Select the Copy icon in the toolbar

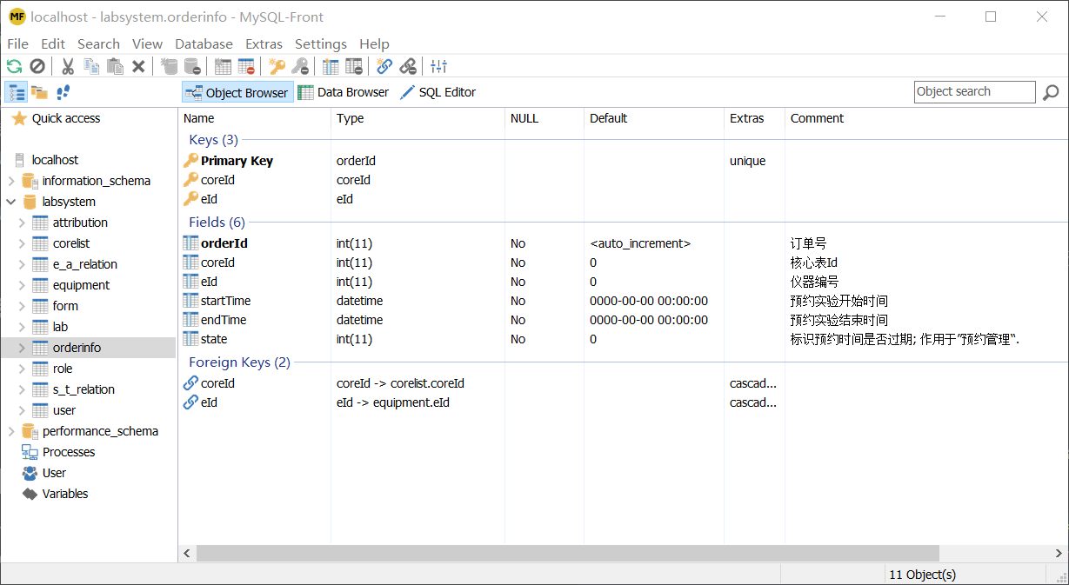(x=91, y=66)
